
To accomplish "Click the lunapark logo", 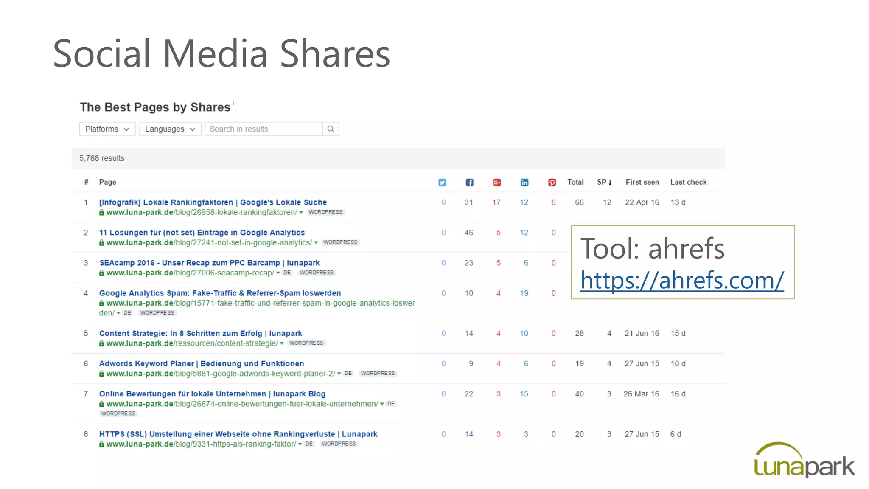I will pos(804,460).
